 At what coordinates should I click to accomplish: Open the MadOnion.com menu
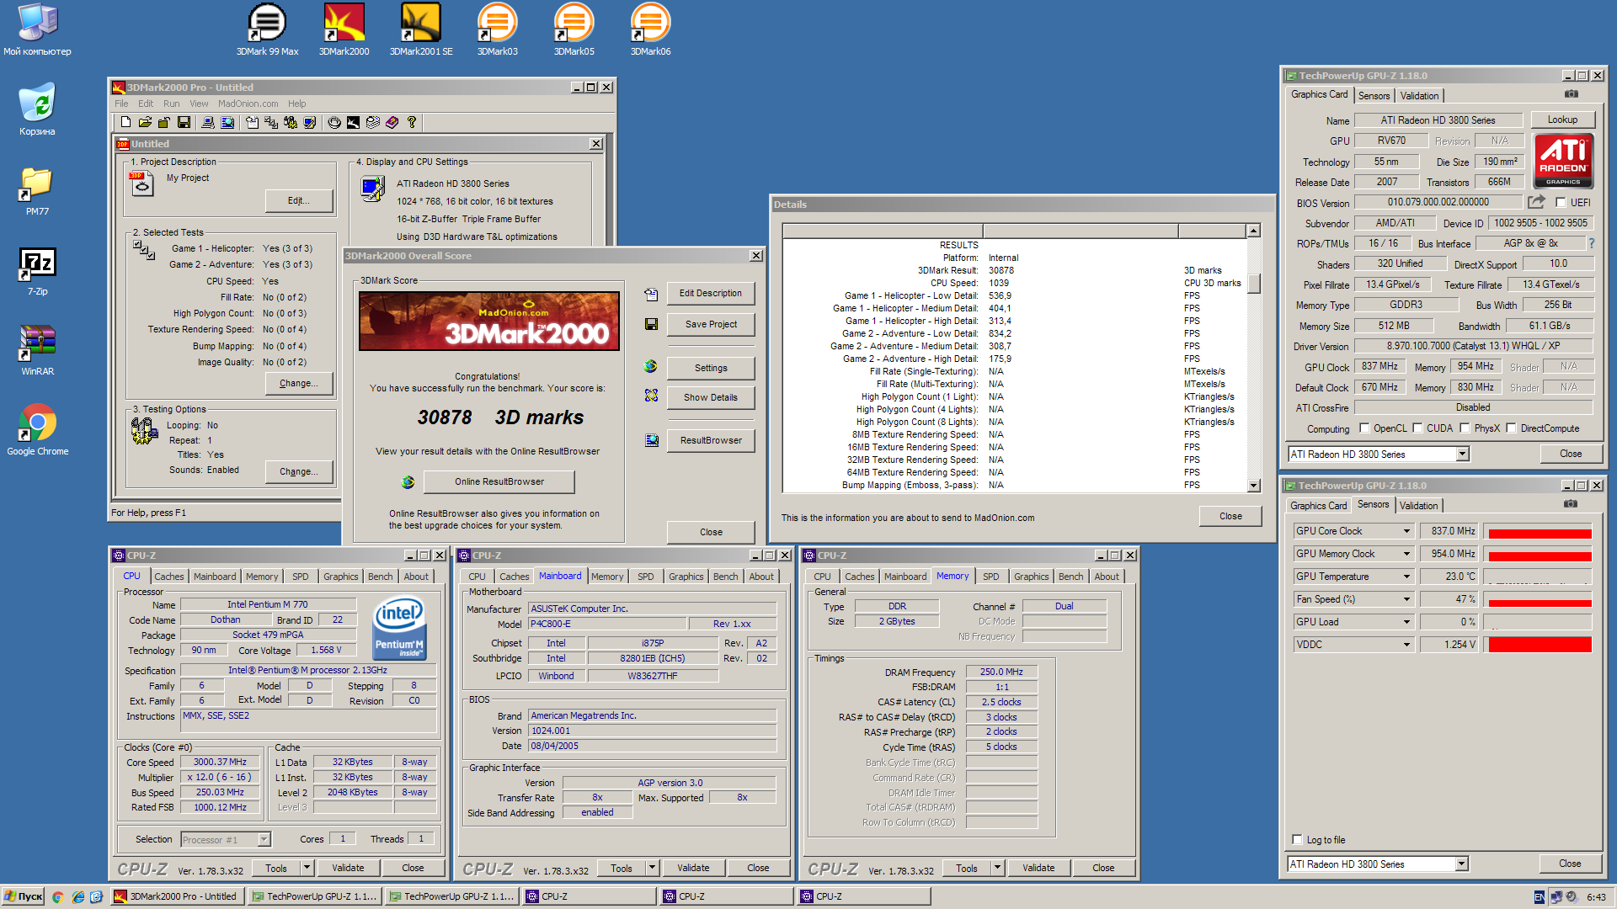point(248,104)
